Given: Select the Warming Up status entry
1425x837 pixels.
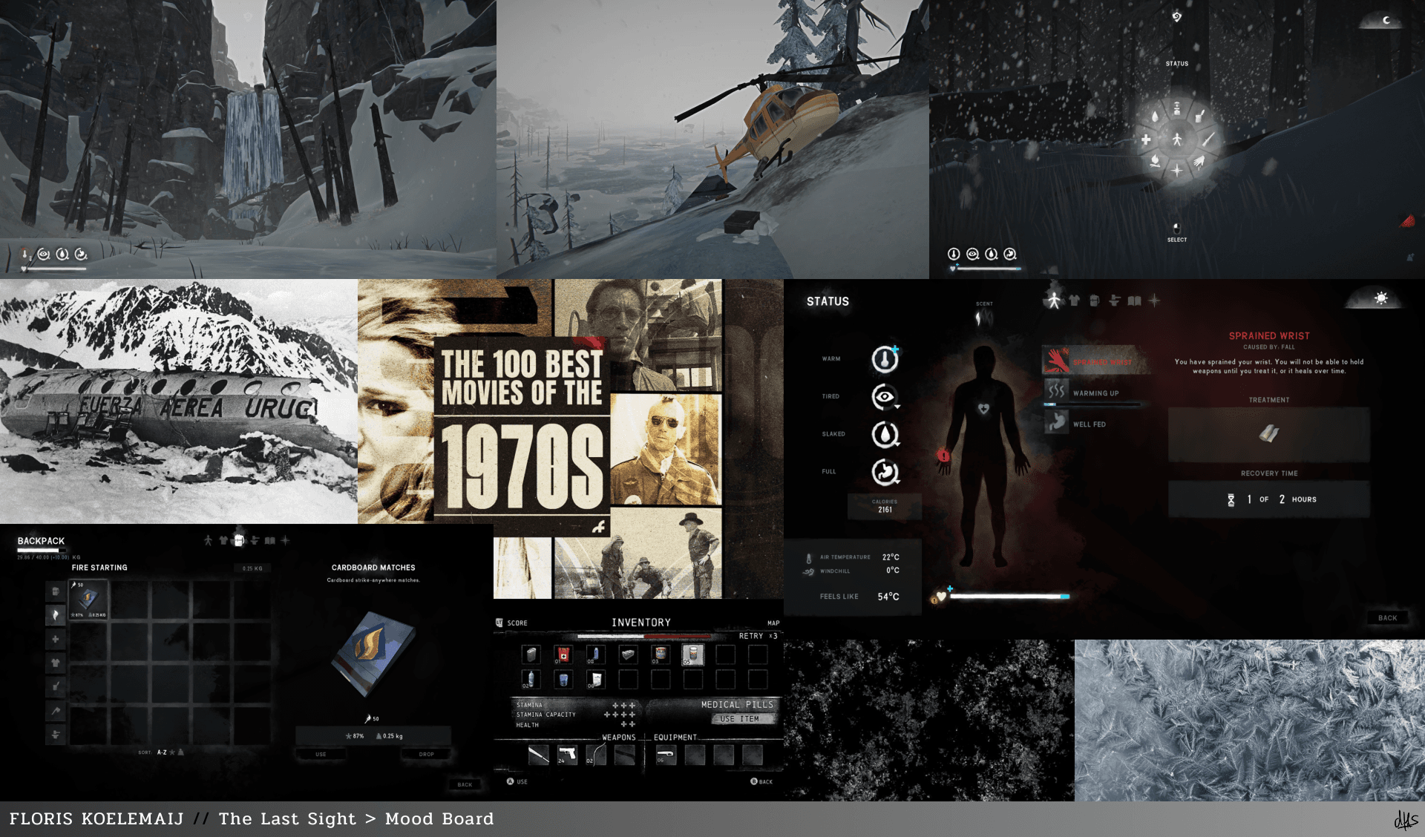Looking at the screenshot, I should [x=1091, y=393].
